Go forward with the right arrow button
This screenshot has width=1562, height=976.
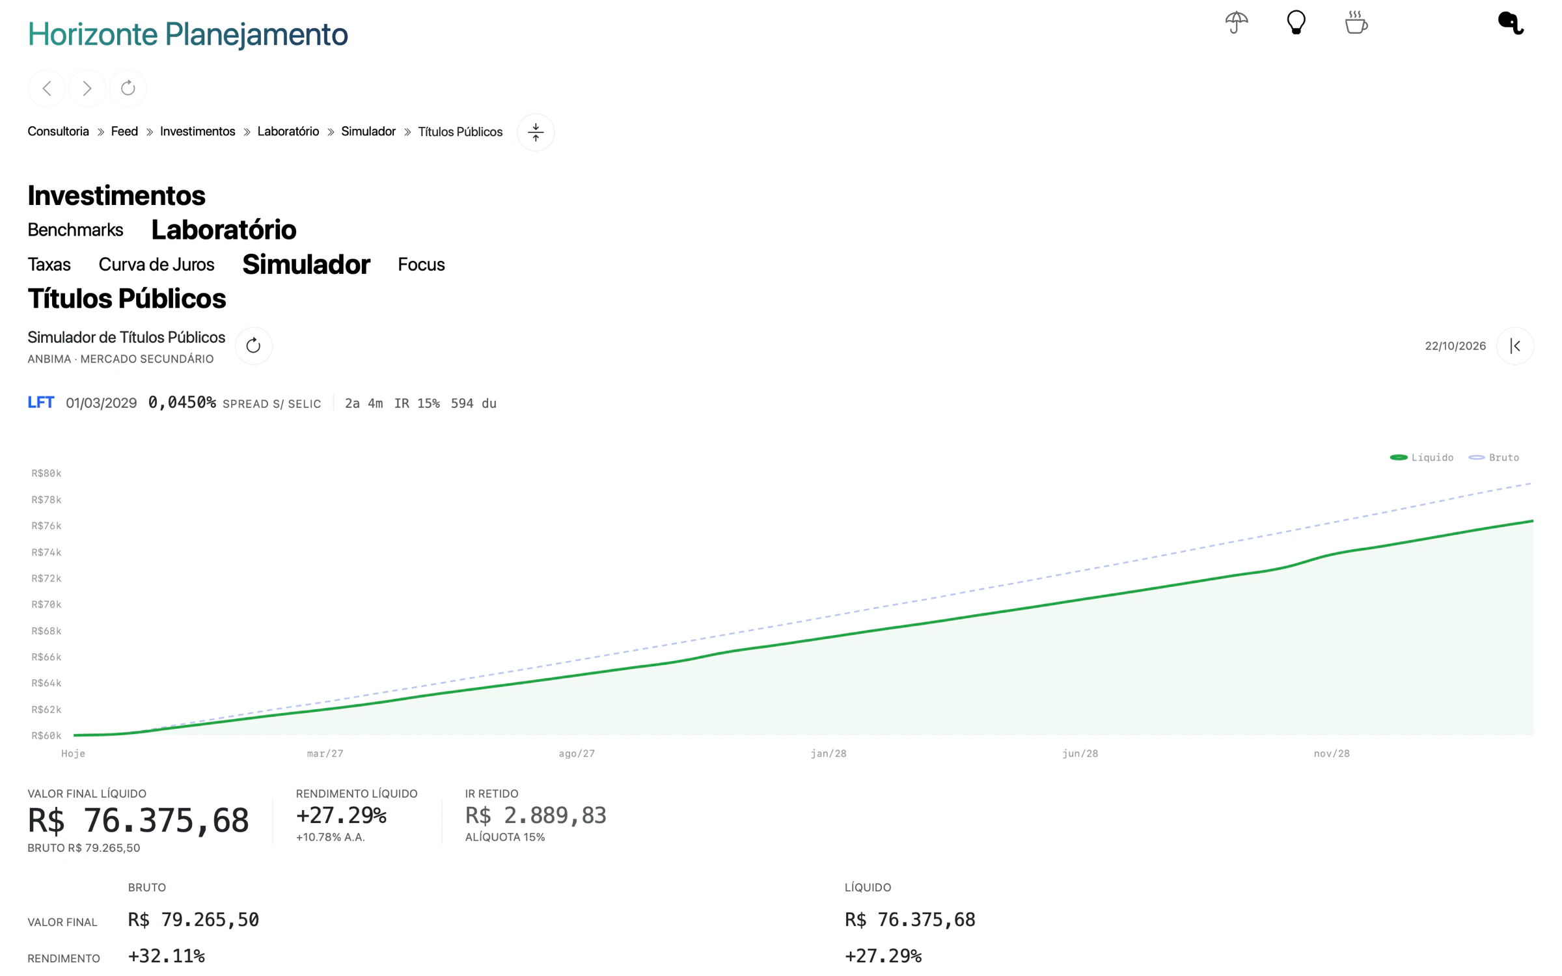pyautogui.click(x=87, y=88)
